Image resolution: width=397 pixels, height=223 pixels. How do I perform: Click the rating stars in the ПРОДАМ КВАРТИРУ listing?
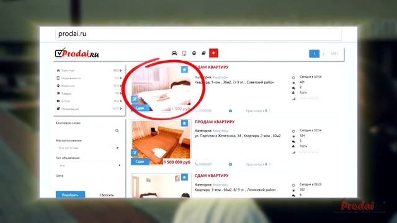[309, 151]
